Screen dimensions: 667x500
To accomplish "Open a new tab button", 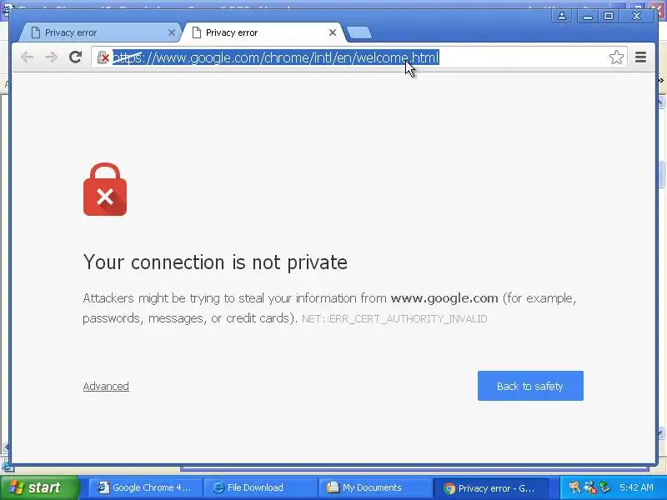I will click(359, 32).
